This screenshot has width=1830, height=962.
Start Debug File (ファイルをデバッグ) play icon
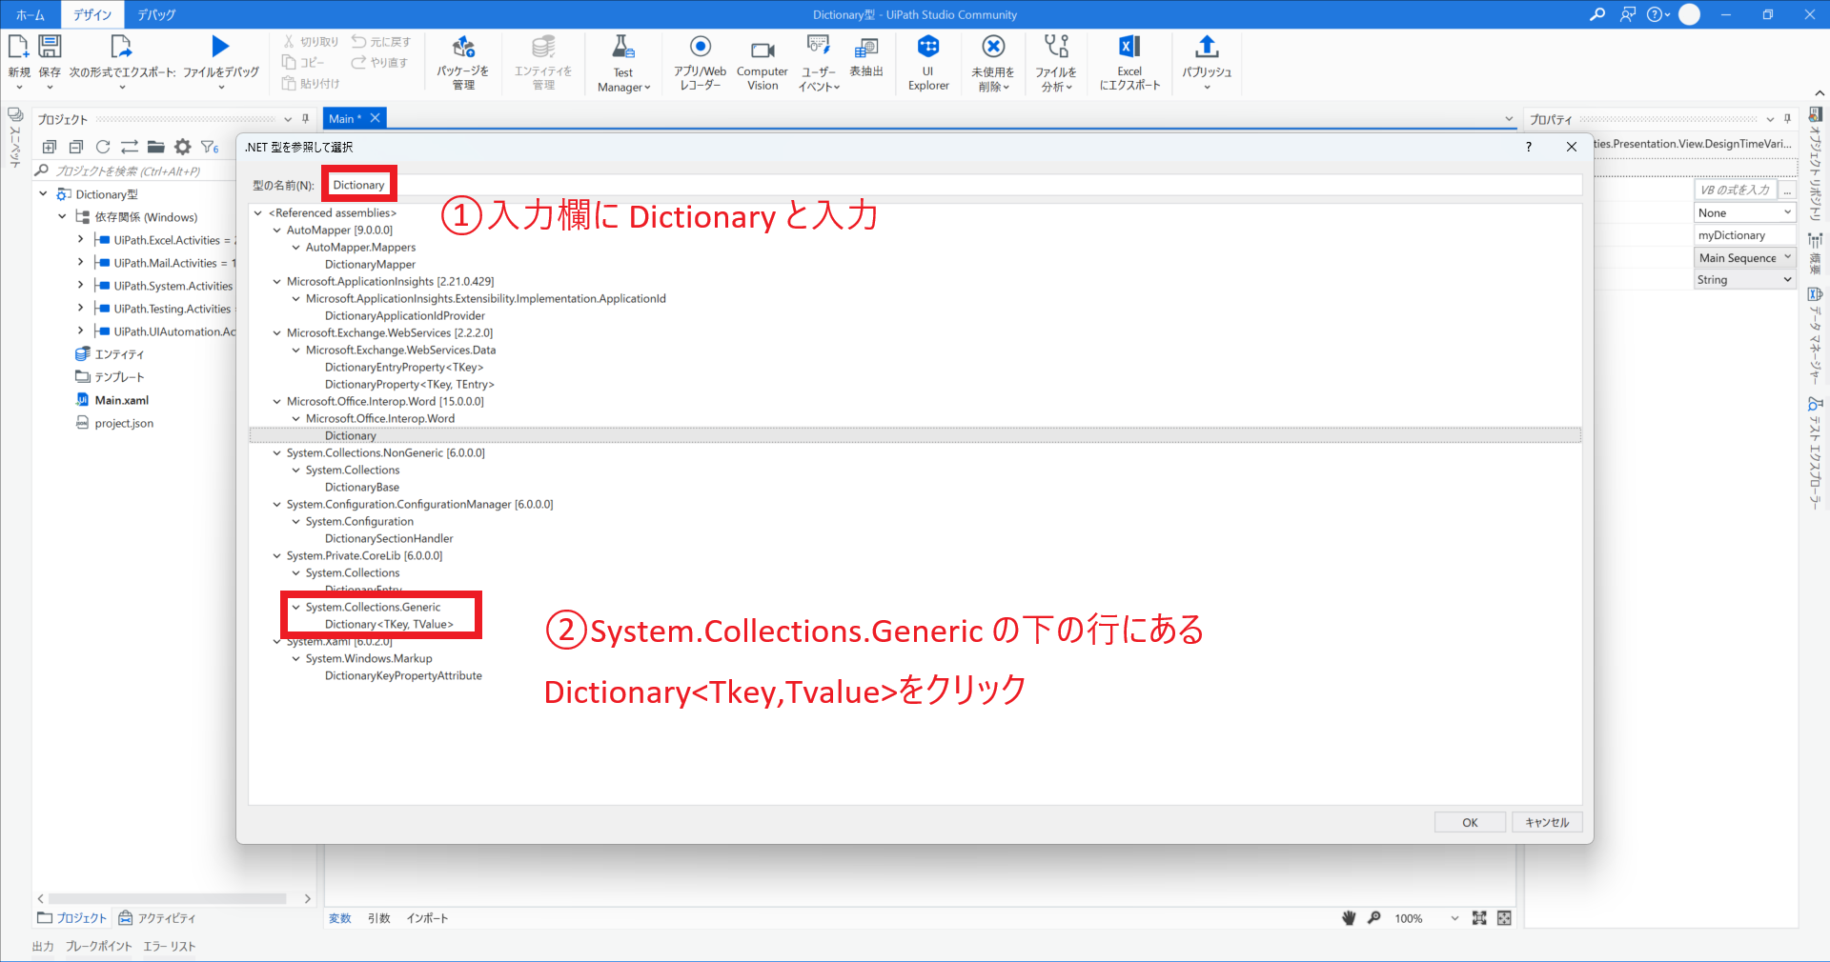(220, 47)
